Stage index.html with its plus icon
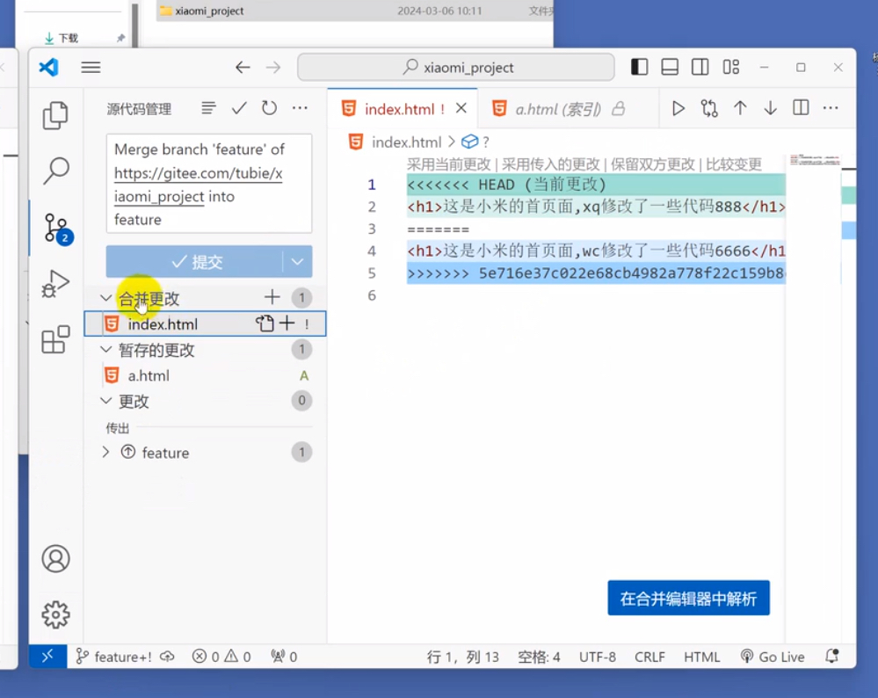 (x=287, y=324)
